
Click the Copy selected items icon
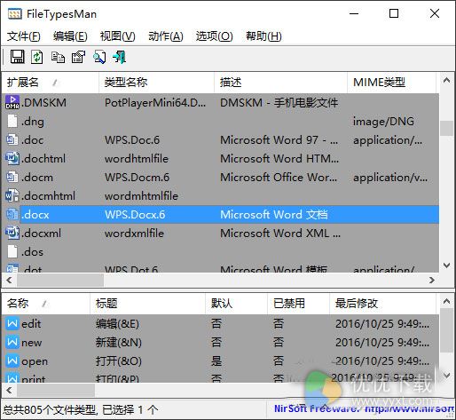coord(58,57)
